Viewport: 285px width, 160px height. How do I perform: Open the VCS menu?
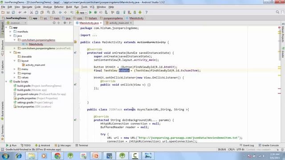tap(92, 7)
